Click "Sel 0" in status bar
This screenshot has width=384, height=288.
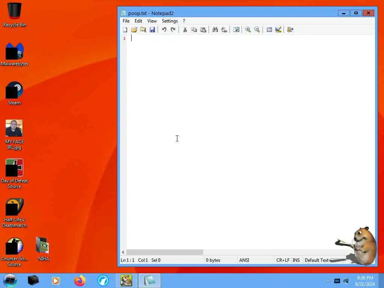(156, 260)
